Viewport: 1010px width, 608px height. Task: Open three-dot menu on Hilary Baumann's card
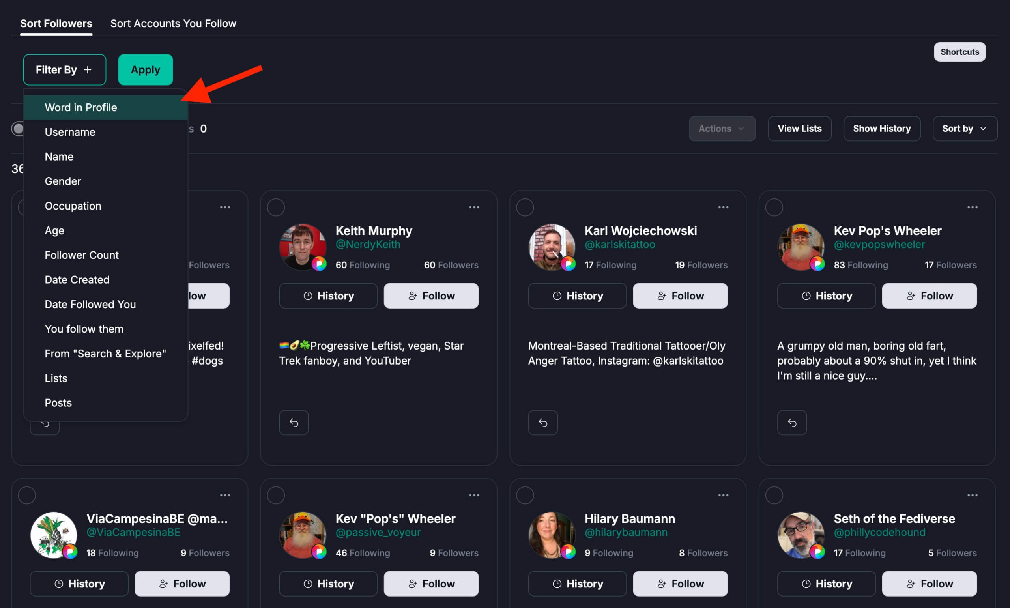pos(723,495)
